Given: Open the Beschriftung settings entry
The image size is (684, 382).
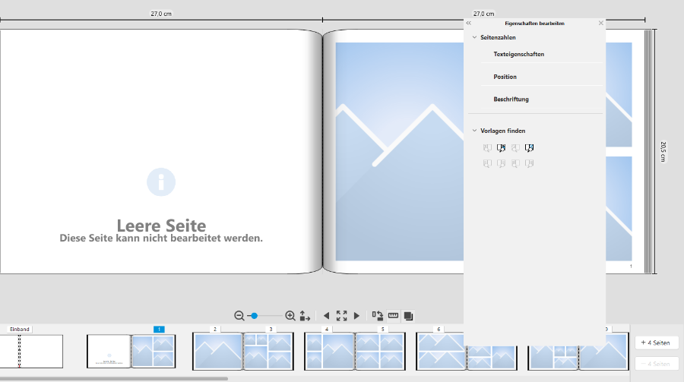Looking at the screenshot, I should tap(511, 99).
